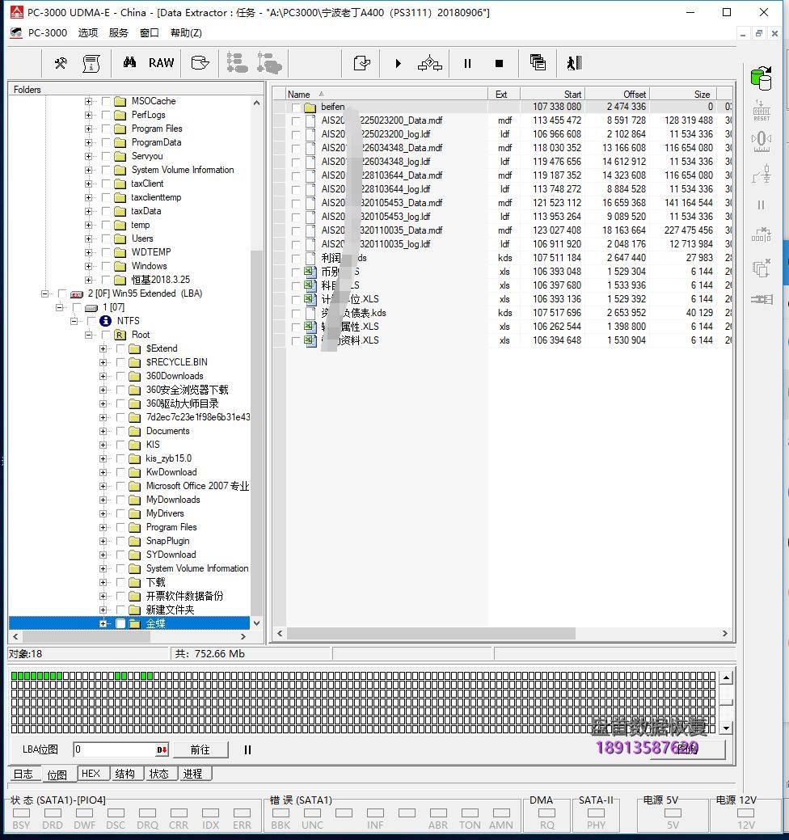The height and width of the screenshot is (840, 789).
Task: Click the binoculars search icon
Action: [129, 63]
